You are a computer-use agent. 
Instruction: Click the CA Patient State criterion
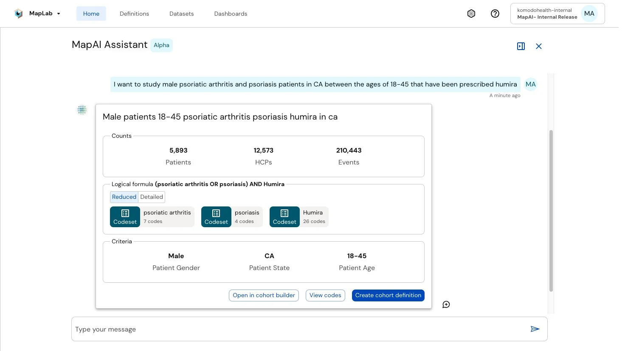pyautogui.click(x=269, y=262)
